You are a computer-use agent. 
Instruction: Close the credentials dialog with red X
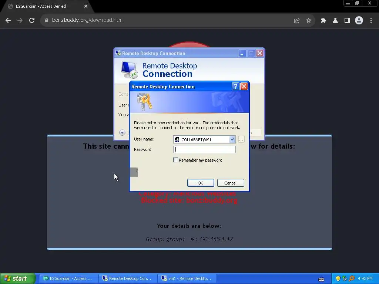(x=244, y=86)
